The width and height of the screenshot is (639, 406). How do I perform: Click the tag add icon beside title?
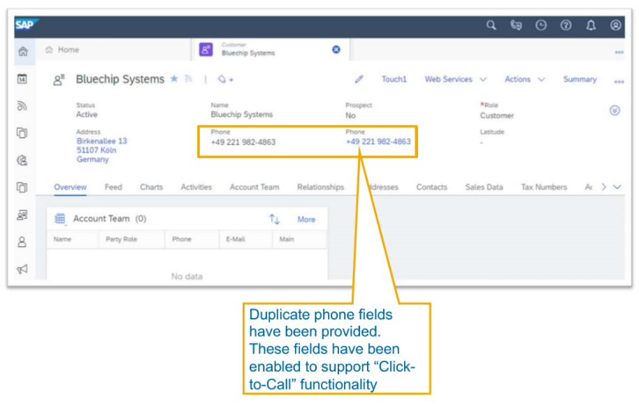click(x=225, y=80)
